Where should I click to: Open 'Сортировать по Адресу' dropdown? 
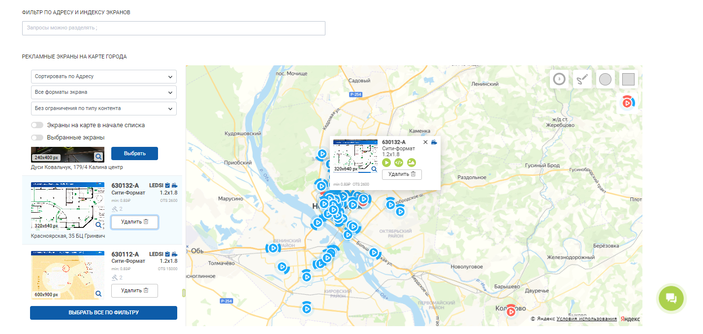click(x=104, y=77)
